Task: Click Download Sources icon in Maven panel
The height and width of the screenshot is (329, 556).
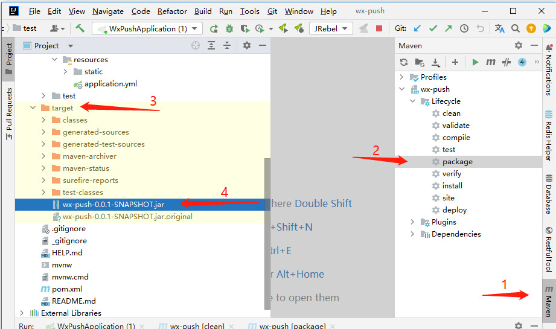Action: tap(435, 62)
